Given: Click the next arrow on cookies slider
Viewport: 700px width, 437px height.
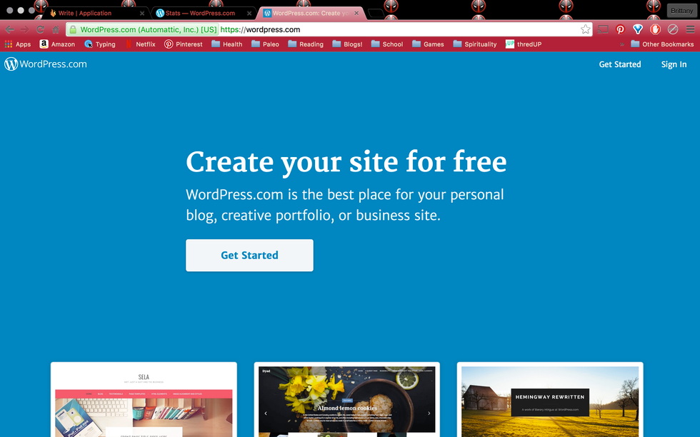Looking at the screenshot, I should coord(429,413).
